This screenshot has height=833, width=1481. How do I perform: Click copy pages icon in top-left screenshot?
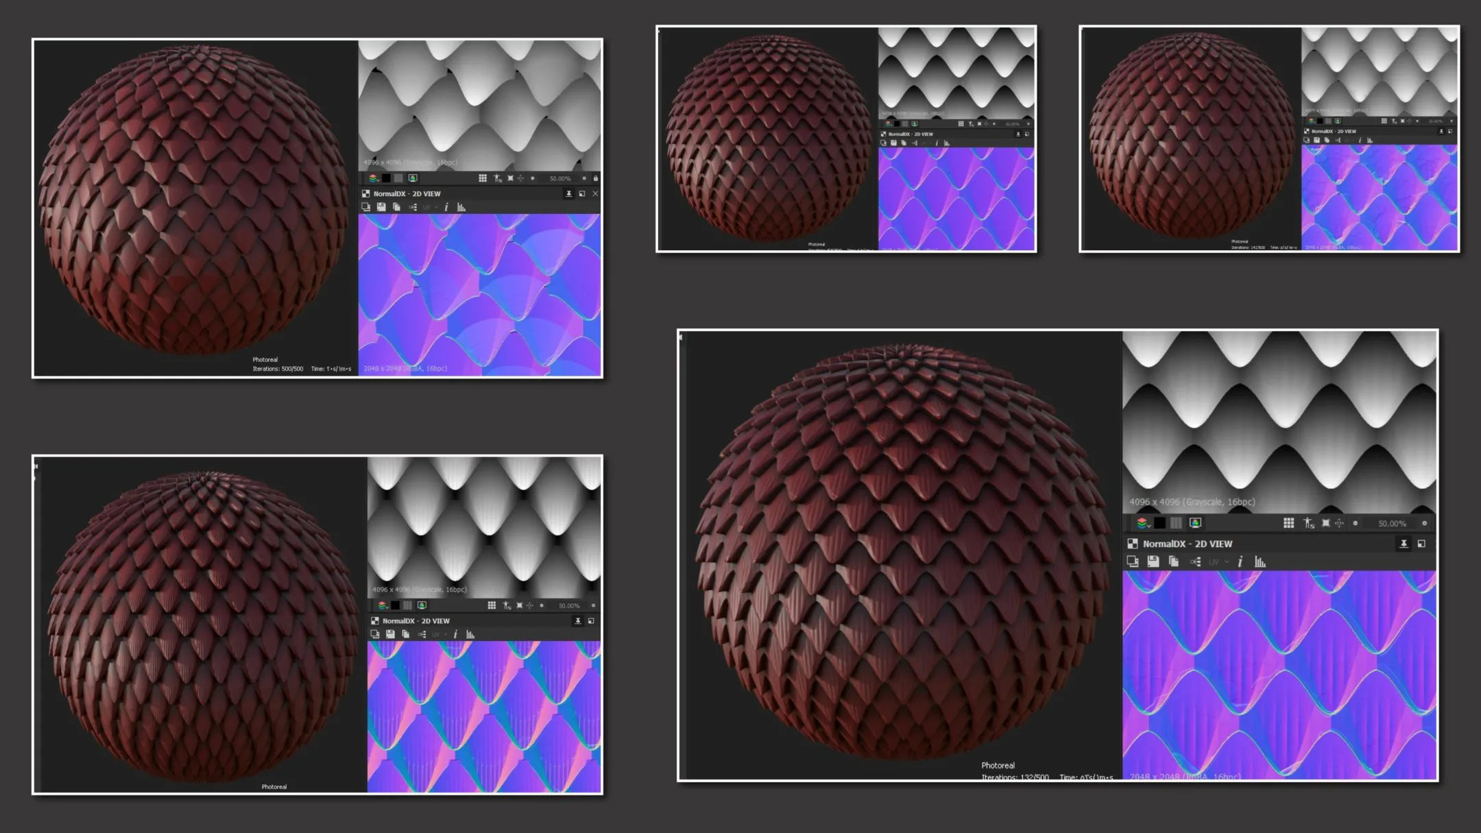click(396, 207)
